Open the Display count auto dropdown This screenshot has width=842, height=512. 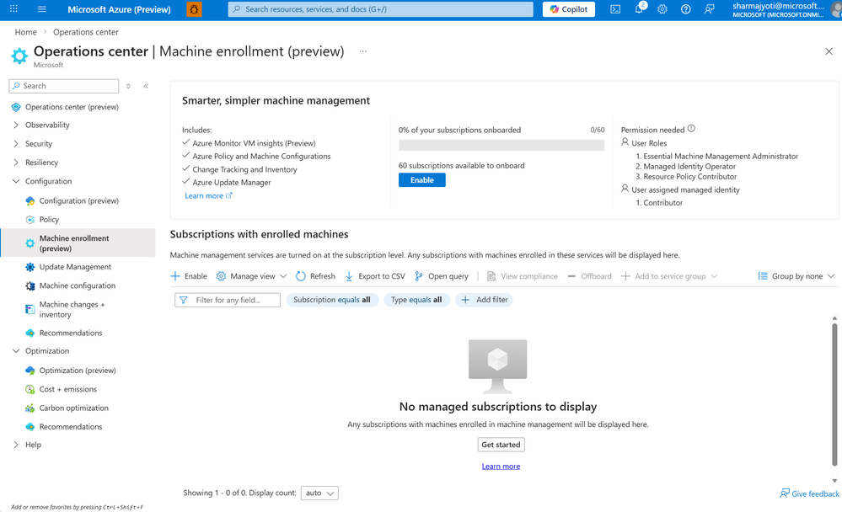[x=319, y=493]
